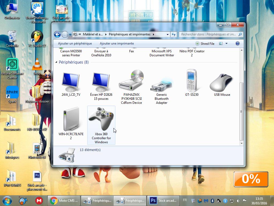Click the GT-S5230 phone device
The width and height of the screenshot is (274, 206).
(x=192, y=81)
